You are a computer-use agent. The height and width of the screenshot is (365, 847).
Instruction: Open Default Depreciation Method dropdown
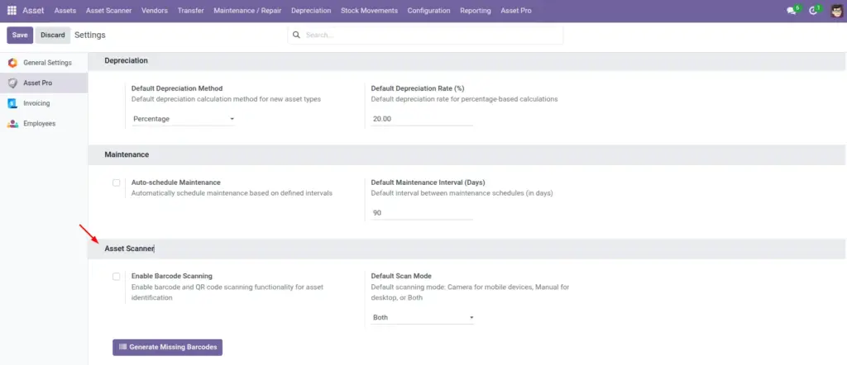tap(183, 119)
